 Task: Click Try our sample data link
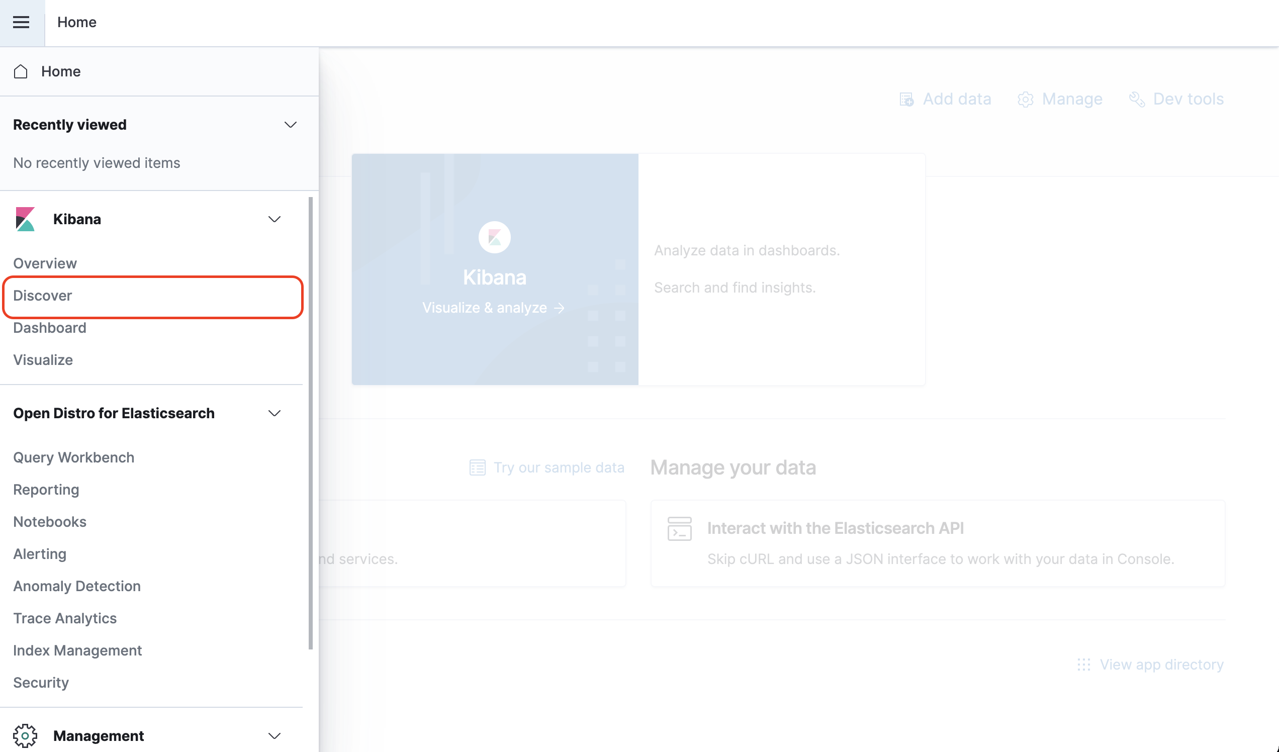(x=558, y=467)
